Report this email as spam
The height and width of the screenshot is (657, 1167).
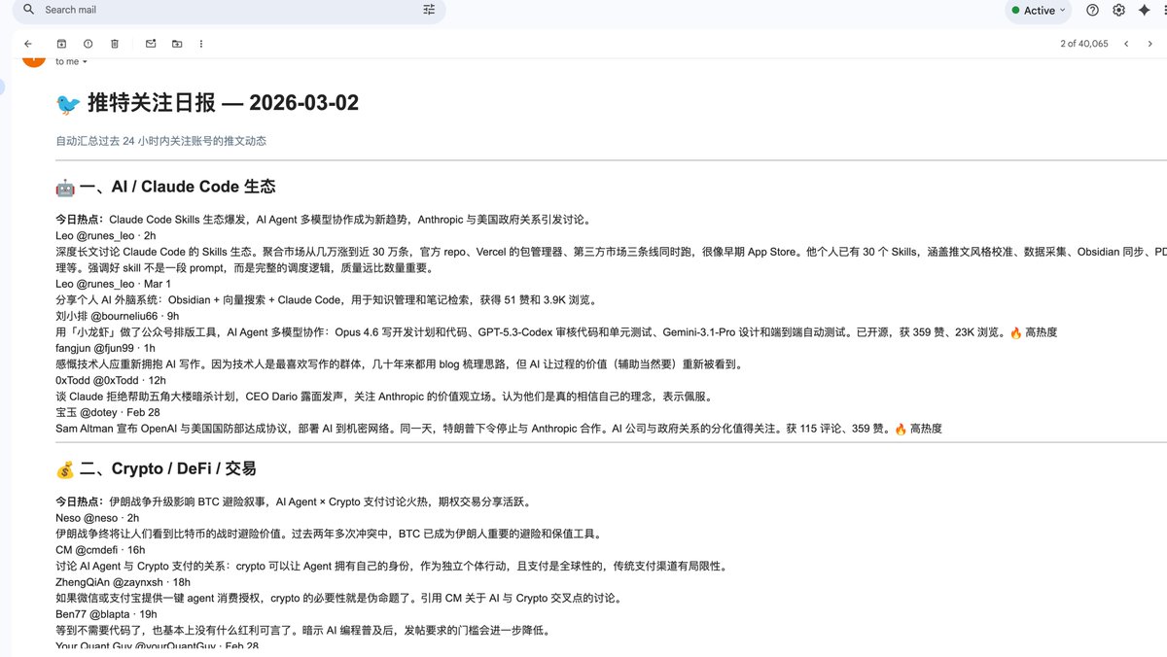point(88,44)
